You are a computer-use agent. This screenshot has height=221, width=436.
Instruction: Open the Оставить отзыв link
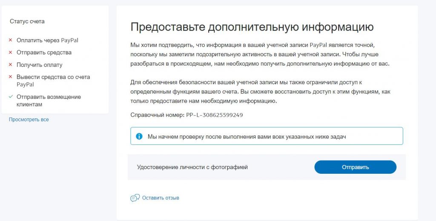point(161,198)
